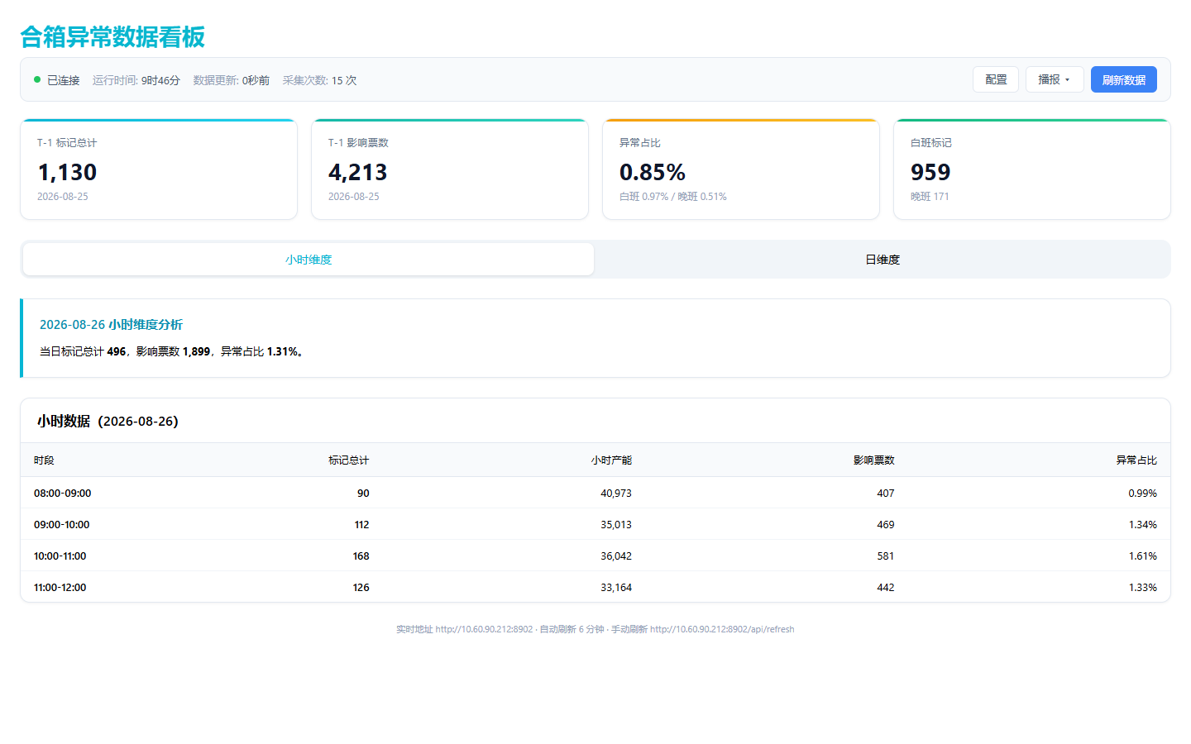Screen dimensions: 1191x744
Task: Switch to the 日维度 tab
Action: [x=882, y=260]
